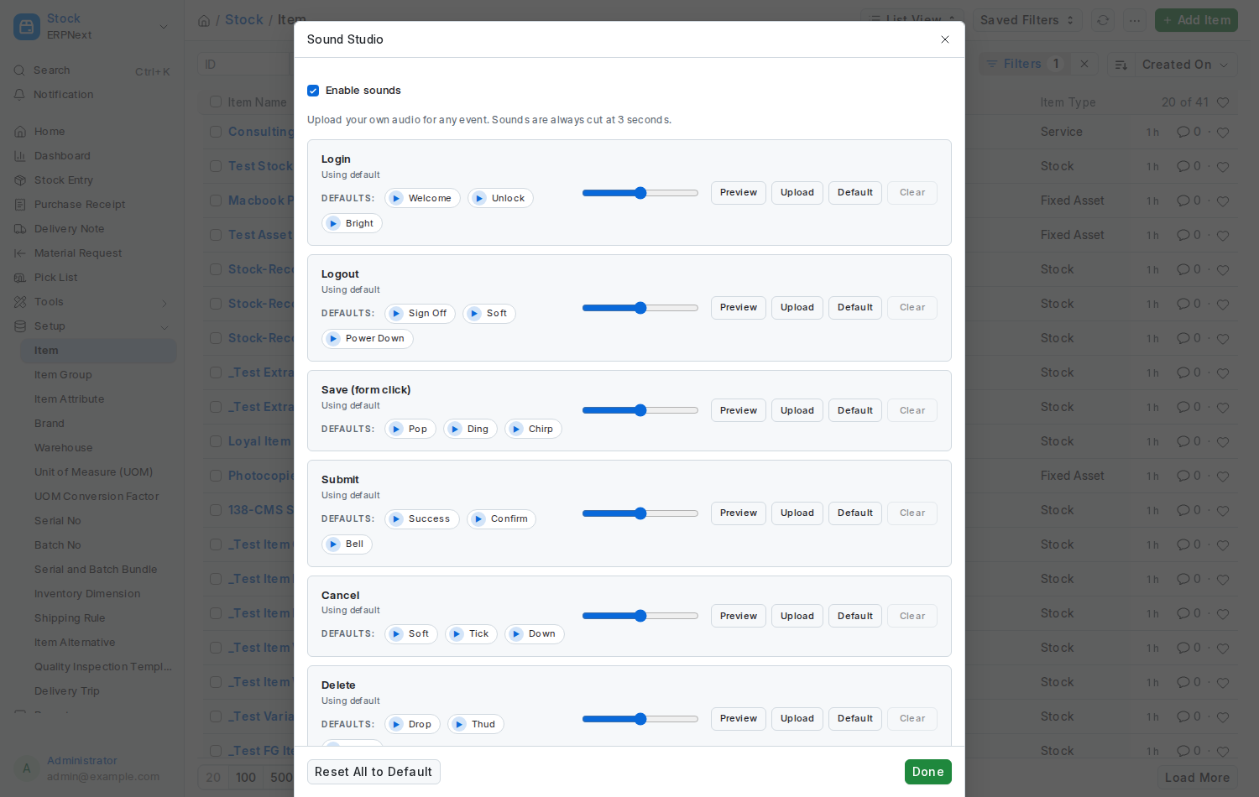This screenshot has width=1259, height=797.
Task: Reset Save sound to Default
Action: (x=855, y=411)
